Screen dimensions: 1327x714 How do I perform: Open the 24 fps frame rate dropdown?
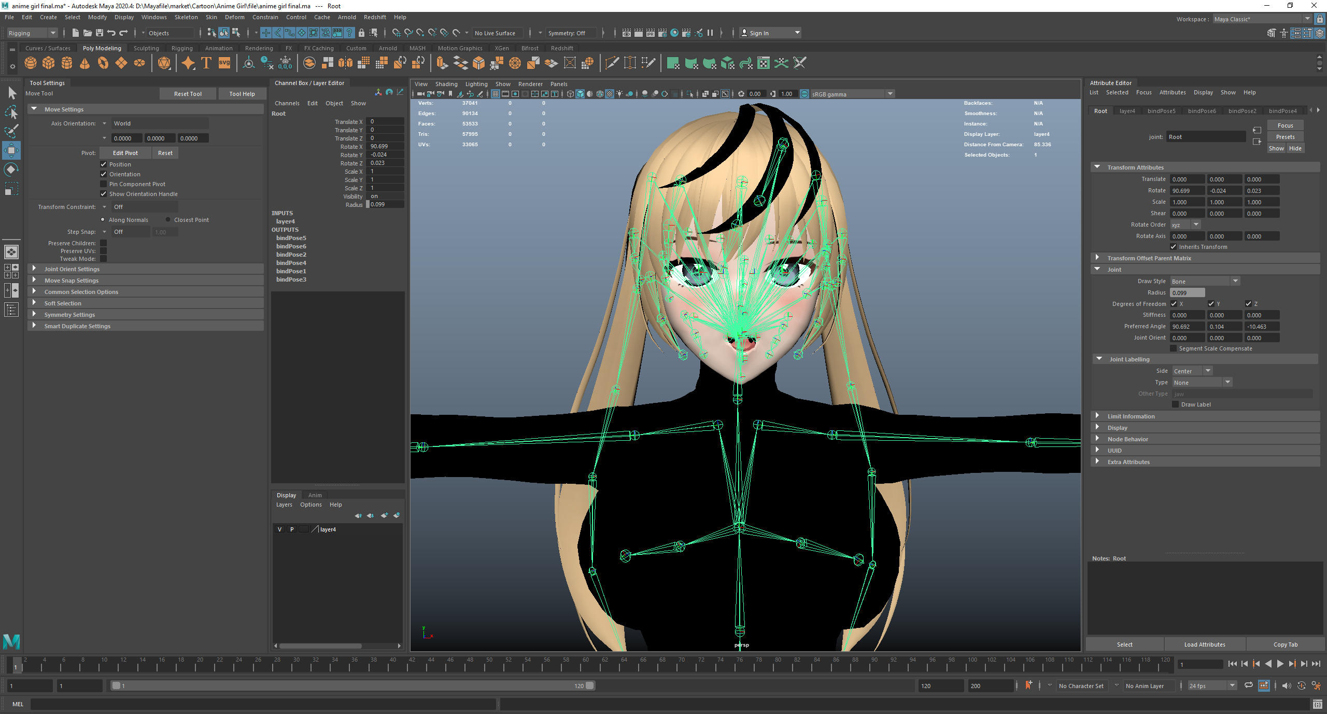click(x=1212, y=686)
